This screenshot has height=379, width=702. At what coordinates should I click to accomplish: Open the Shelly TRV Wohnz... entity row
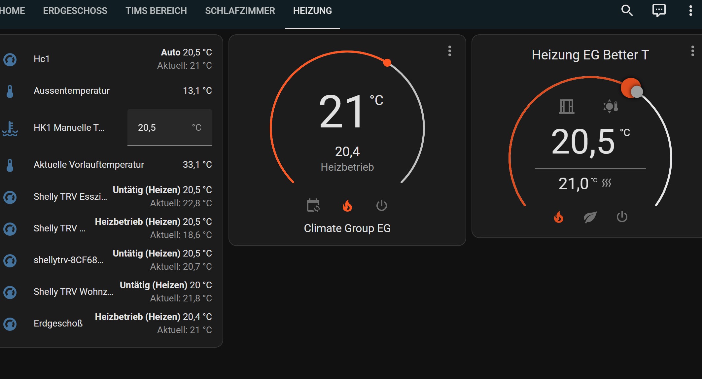click(73, 292)
